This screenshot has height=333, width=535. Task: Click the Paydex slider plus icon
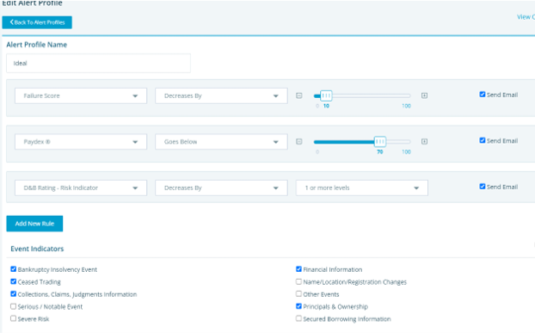click(x=424, y=142)
